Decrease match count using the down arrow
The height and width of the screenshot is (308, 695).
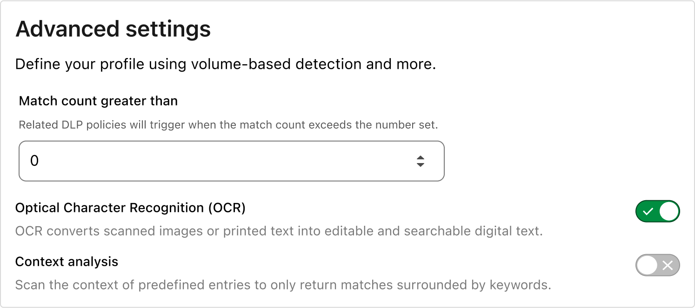pos(421,164)
